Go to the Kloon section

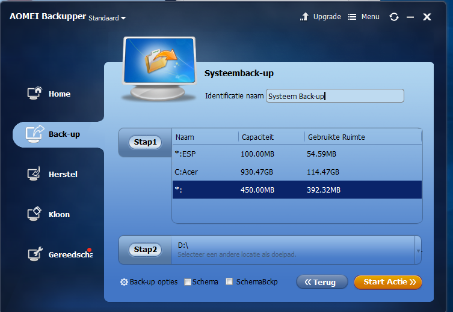tap(59, 215)
